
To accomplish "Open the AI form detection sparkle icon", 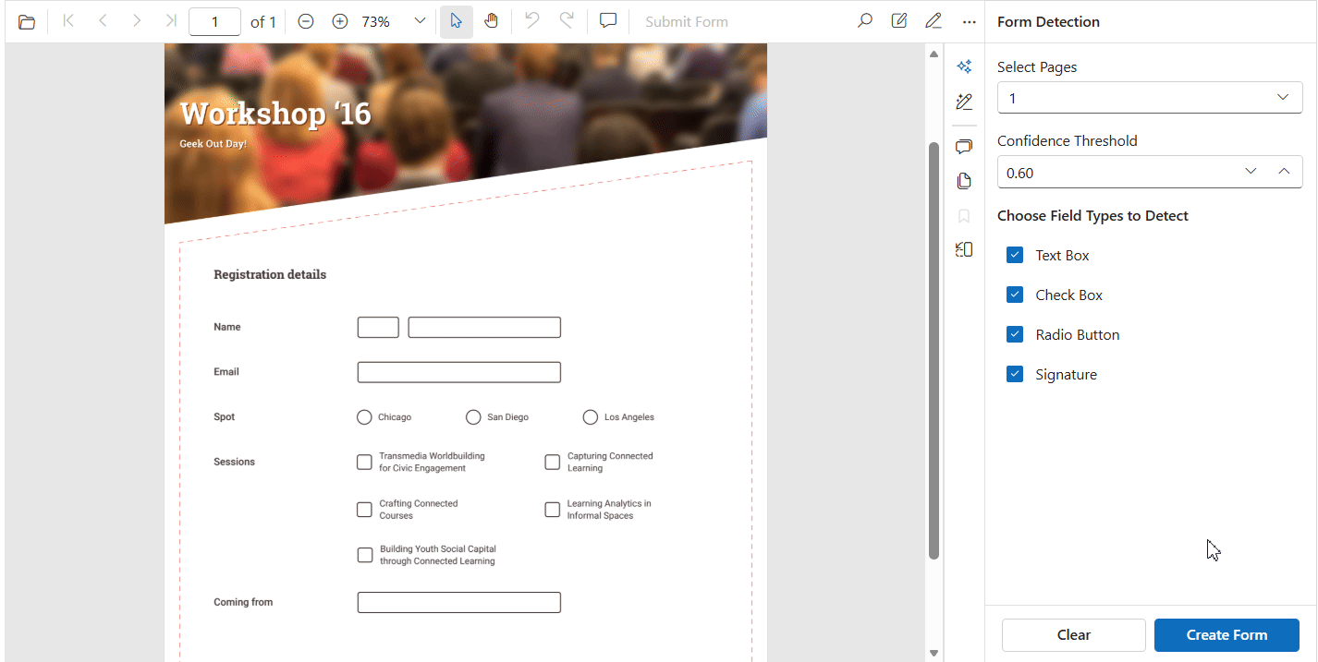I will point(964,66).
